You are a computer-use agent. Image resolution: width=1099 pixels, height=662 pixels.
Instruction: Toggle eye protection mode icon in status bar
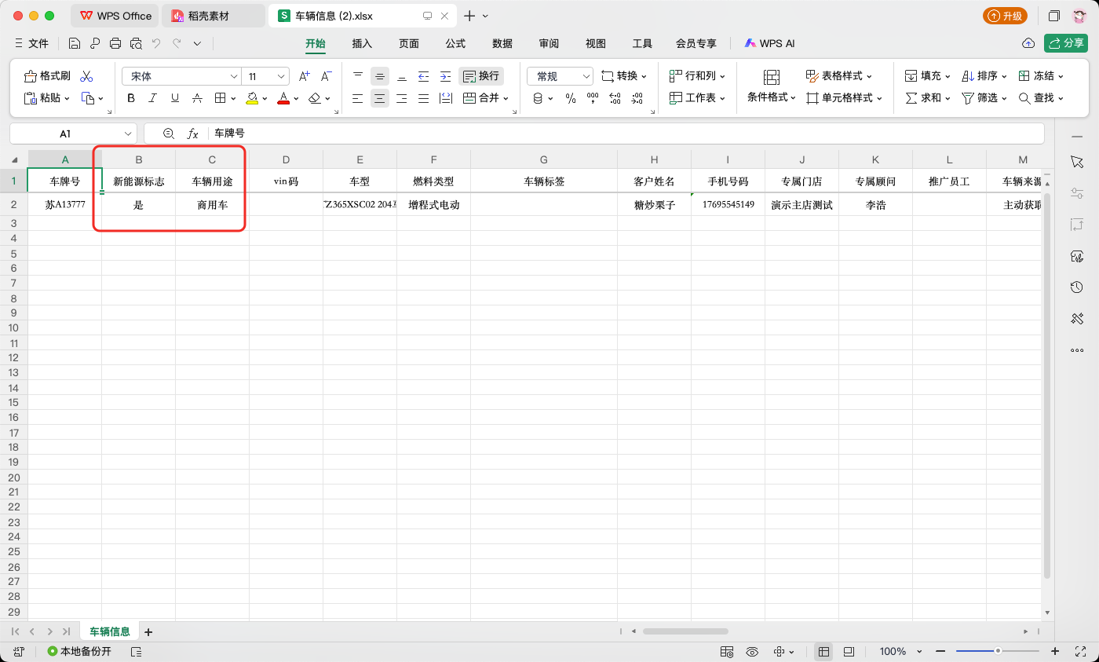pos(752,652)
